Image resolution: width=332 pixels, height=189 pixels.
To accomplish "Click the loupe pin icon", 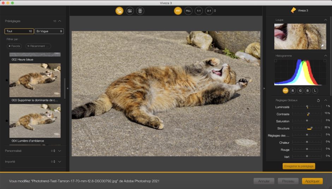I will 322,45.
